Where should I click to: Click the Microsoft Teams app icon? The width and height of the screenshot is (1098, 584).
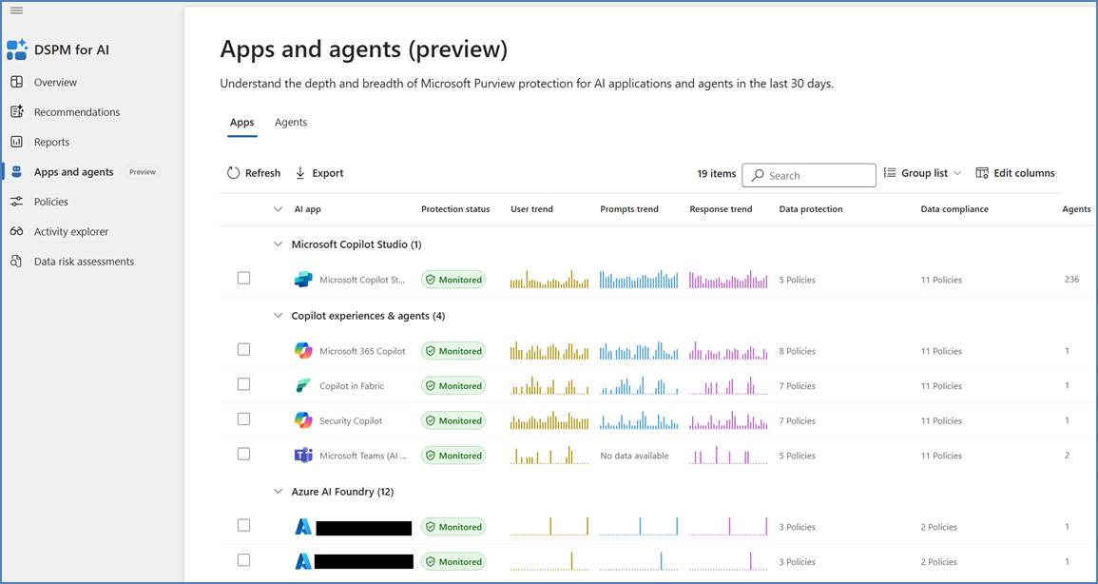click(x=303, y=456)
